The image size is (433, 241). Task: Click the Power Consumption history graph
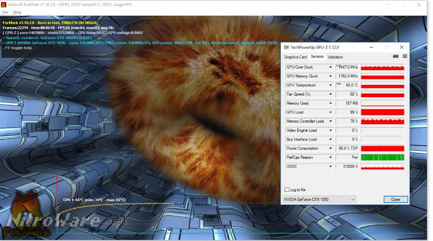(x=383, y=149)
